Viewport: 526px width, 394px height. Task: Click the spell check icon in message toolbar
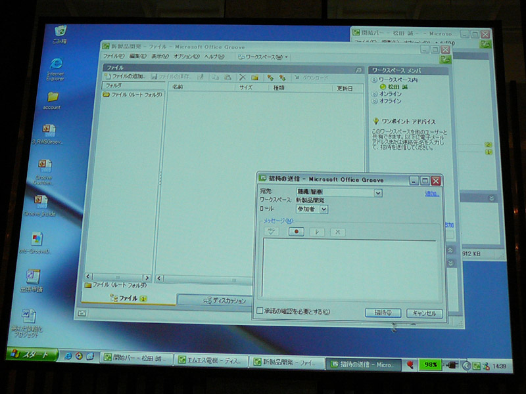[272, 231]
